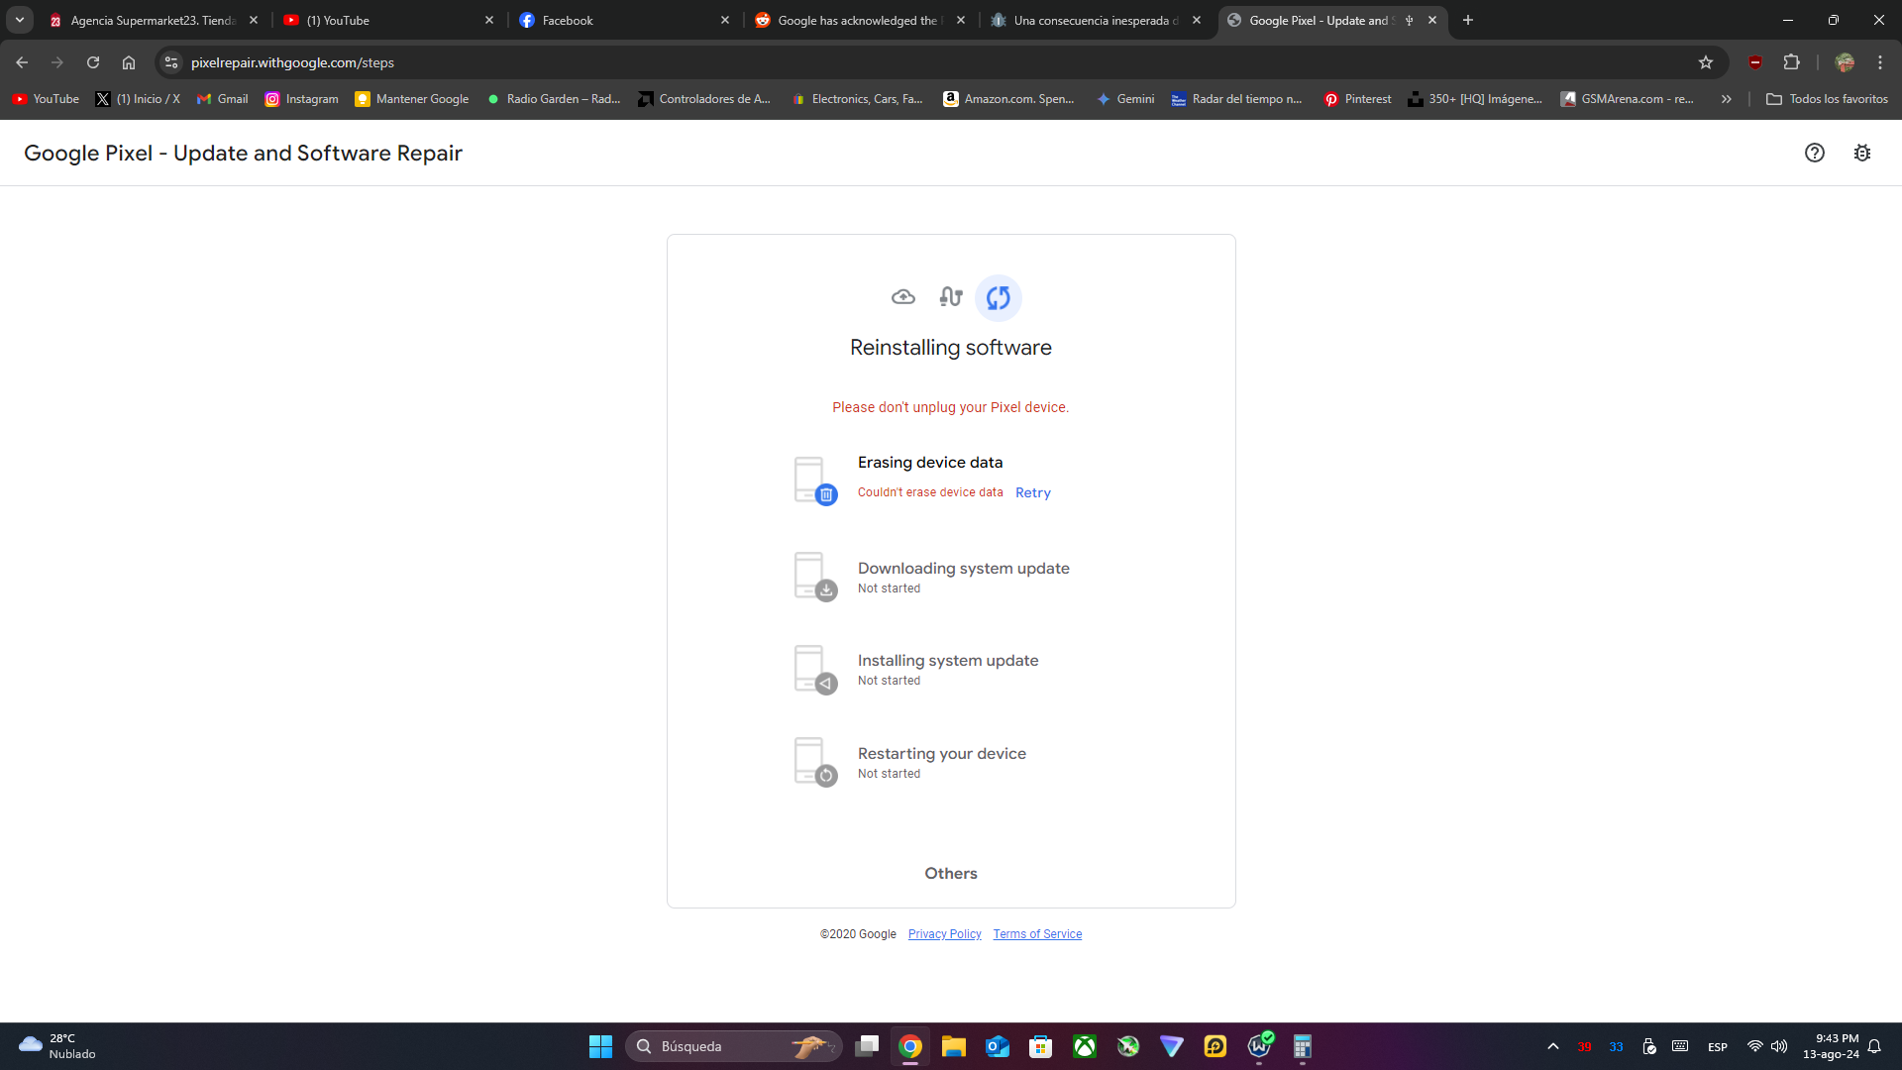
Task: Expand the Others section
Action: click(951, 873)
